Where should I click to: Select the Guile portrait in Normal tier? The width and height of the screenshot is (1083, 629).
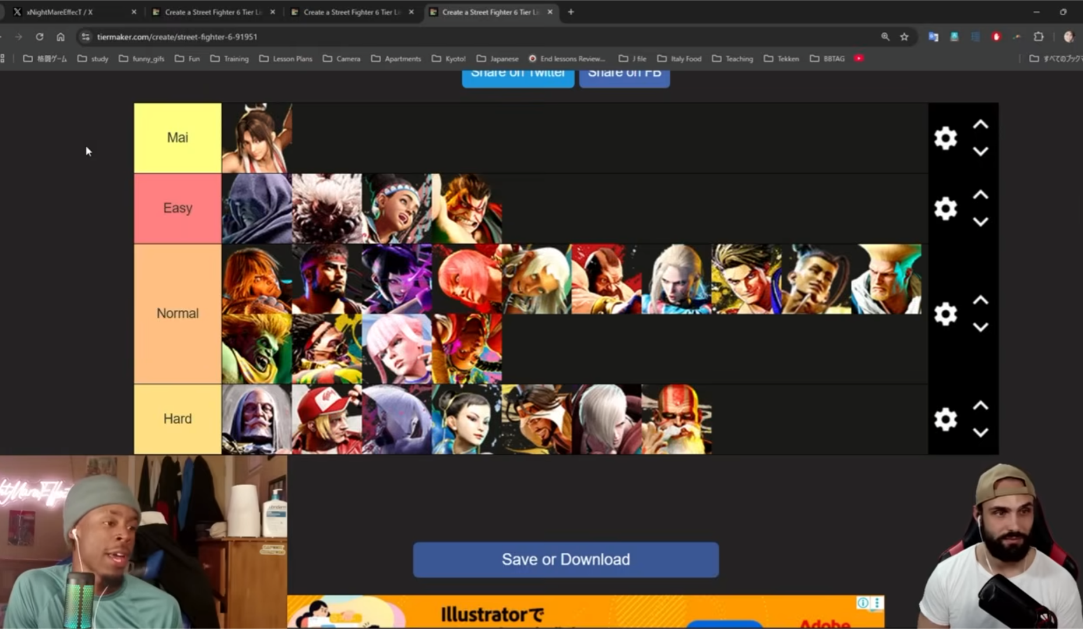[887, 279]
